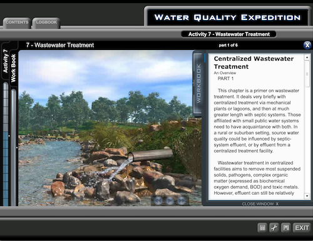Open the wrench settings icon
313x241 pixels.
pos(274,227)
